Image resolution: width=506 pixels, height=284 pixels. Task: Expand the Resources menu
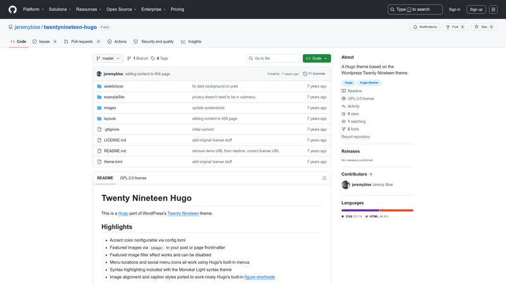[x=89, y=9]
